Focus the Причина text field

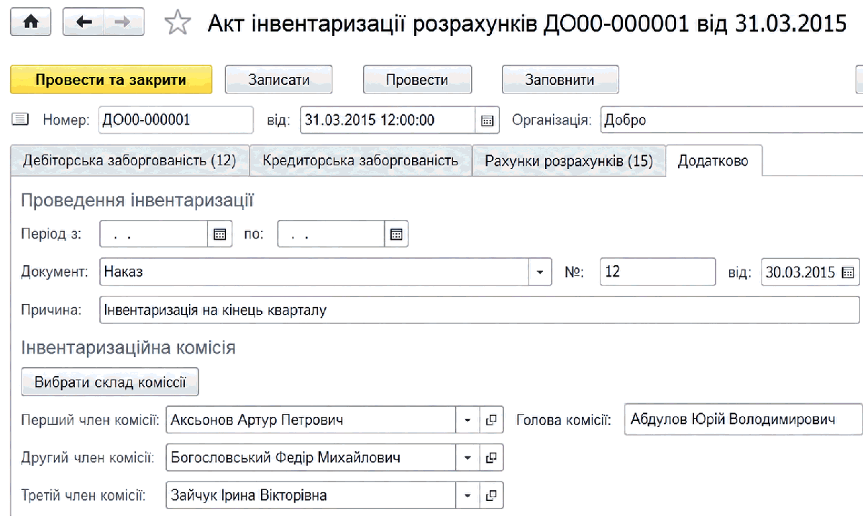[x=480, y=311]
